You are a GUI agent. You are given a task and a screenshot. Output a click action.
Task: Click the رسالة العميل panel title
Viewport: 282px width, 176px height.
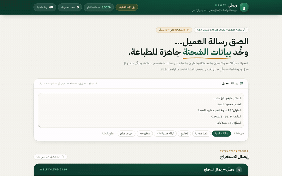point(230,84)
